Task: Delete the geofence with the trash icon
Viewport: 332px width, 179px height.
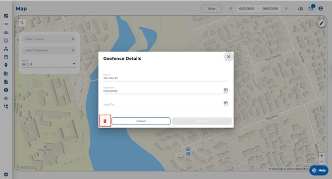Action: 105,121
